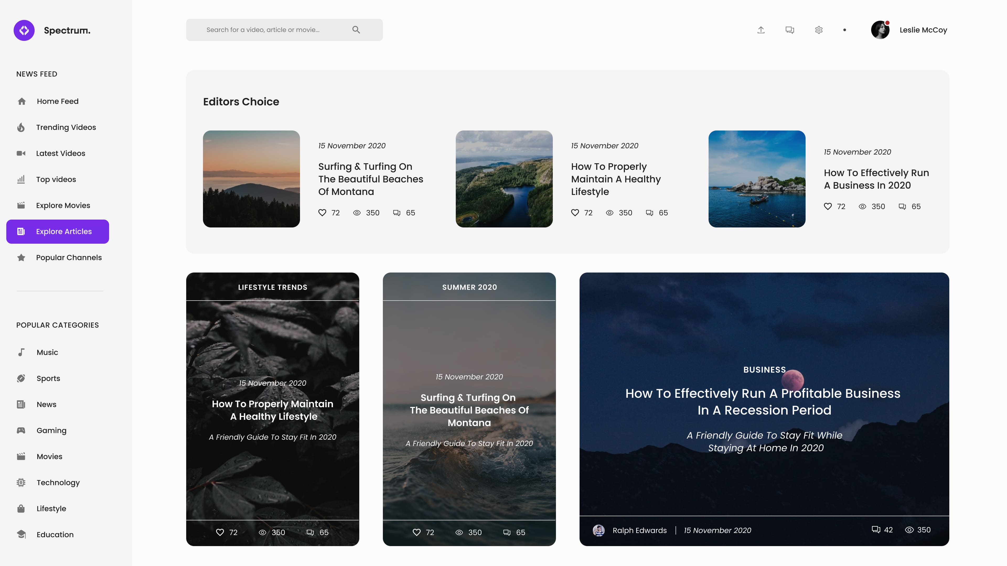Click the Latest Videos camera icon
Screen dimensions: 1007x566
[21, 154]
